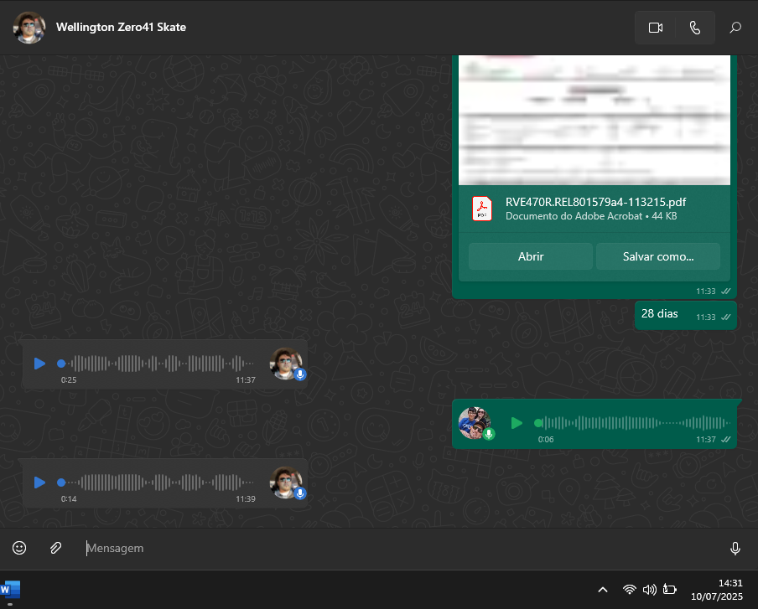This screenshot has width=758, height=609.
Task: Play the 0:25 voice message
Action: click(39, 364)
